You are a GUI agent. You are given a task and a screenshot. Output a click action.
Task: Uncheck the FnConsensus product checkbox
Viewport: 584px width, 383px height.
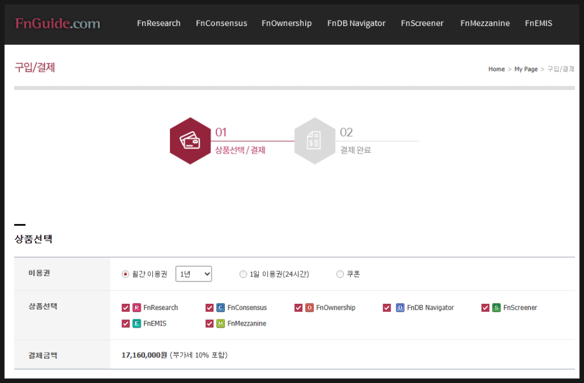209,307
